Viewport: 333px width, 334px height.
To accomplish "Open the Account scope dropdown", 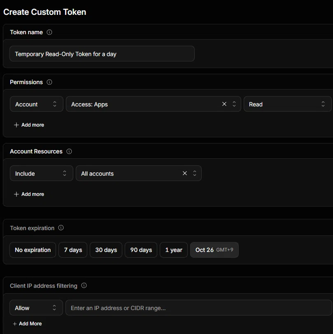I will pos(37,104).
